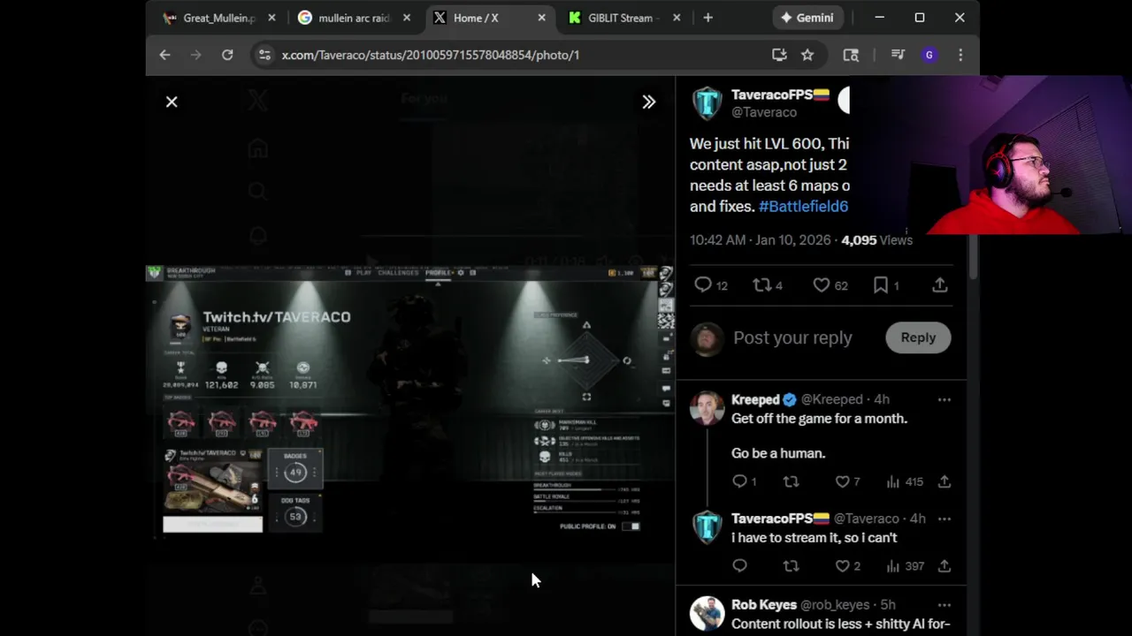
Task: Reply to Kreeped's comment
Action: tap(745, 481)
